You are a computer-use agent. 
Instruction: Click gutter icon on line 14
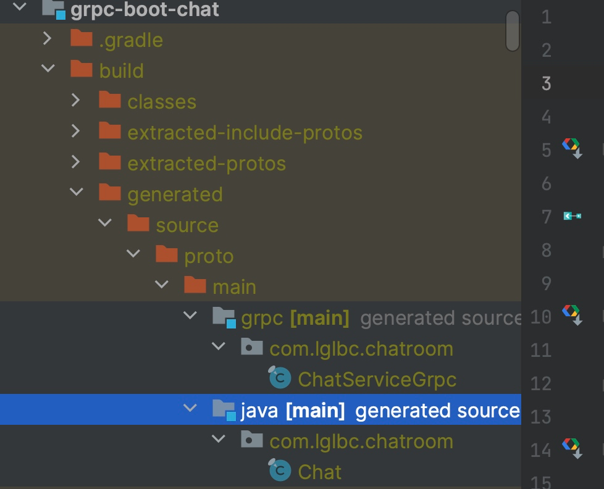[x=572, y=448]
